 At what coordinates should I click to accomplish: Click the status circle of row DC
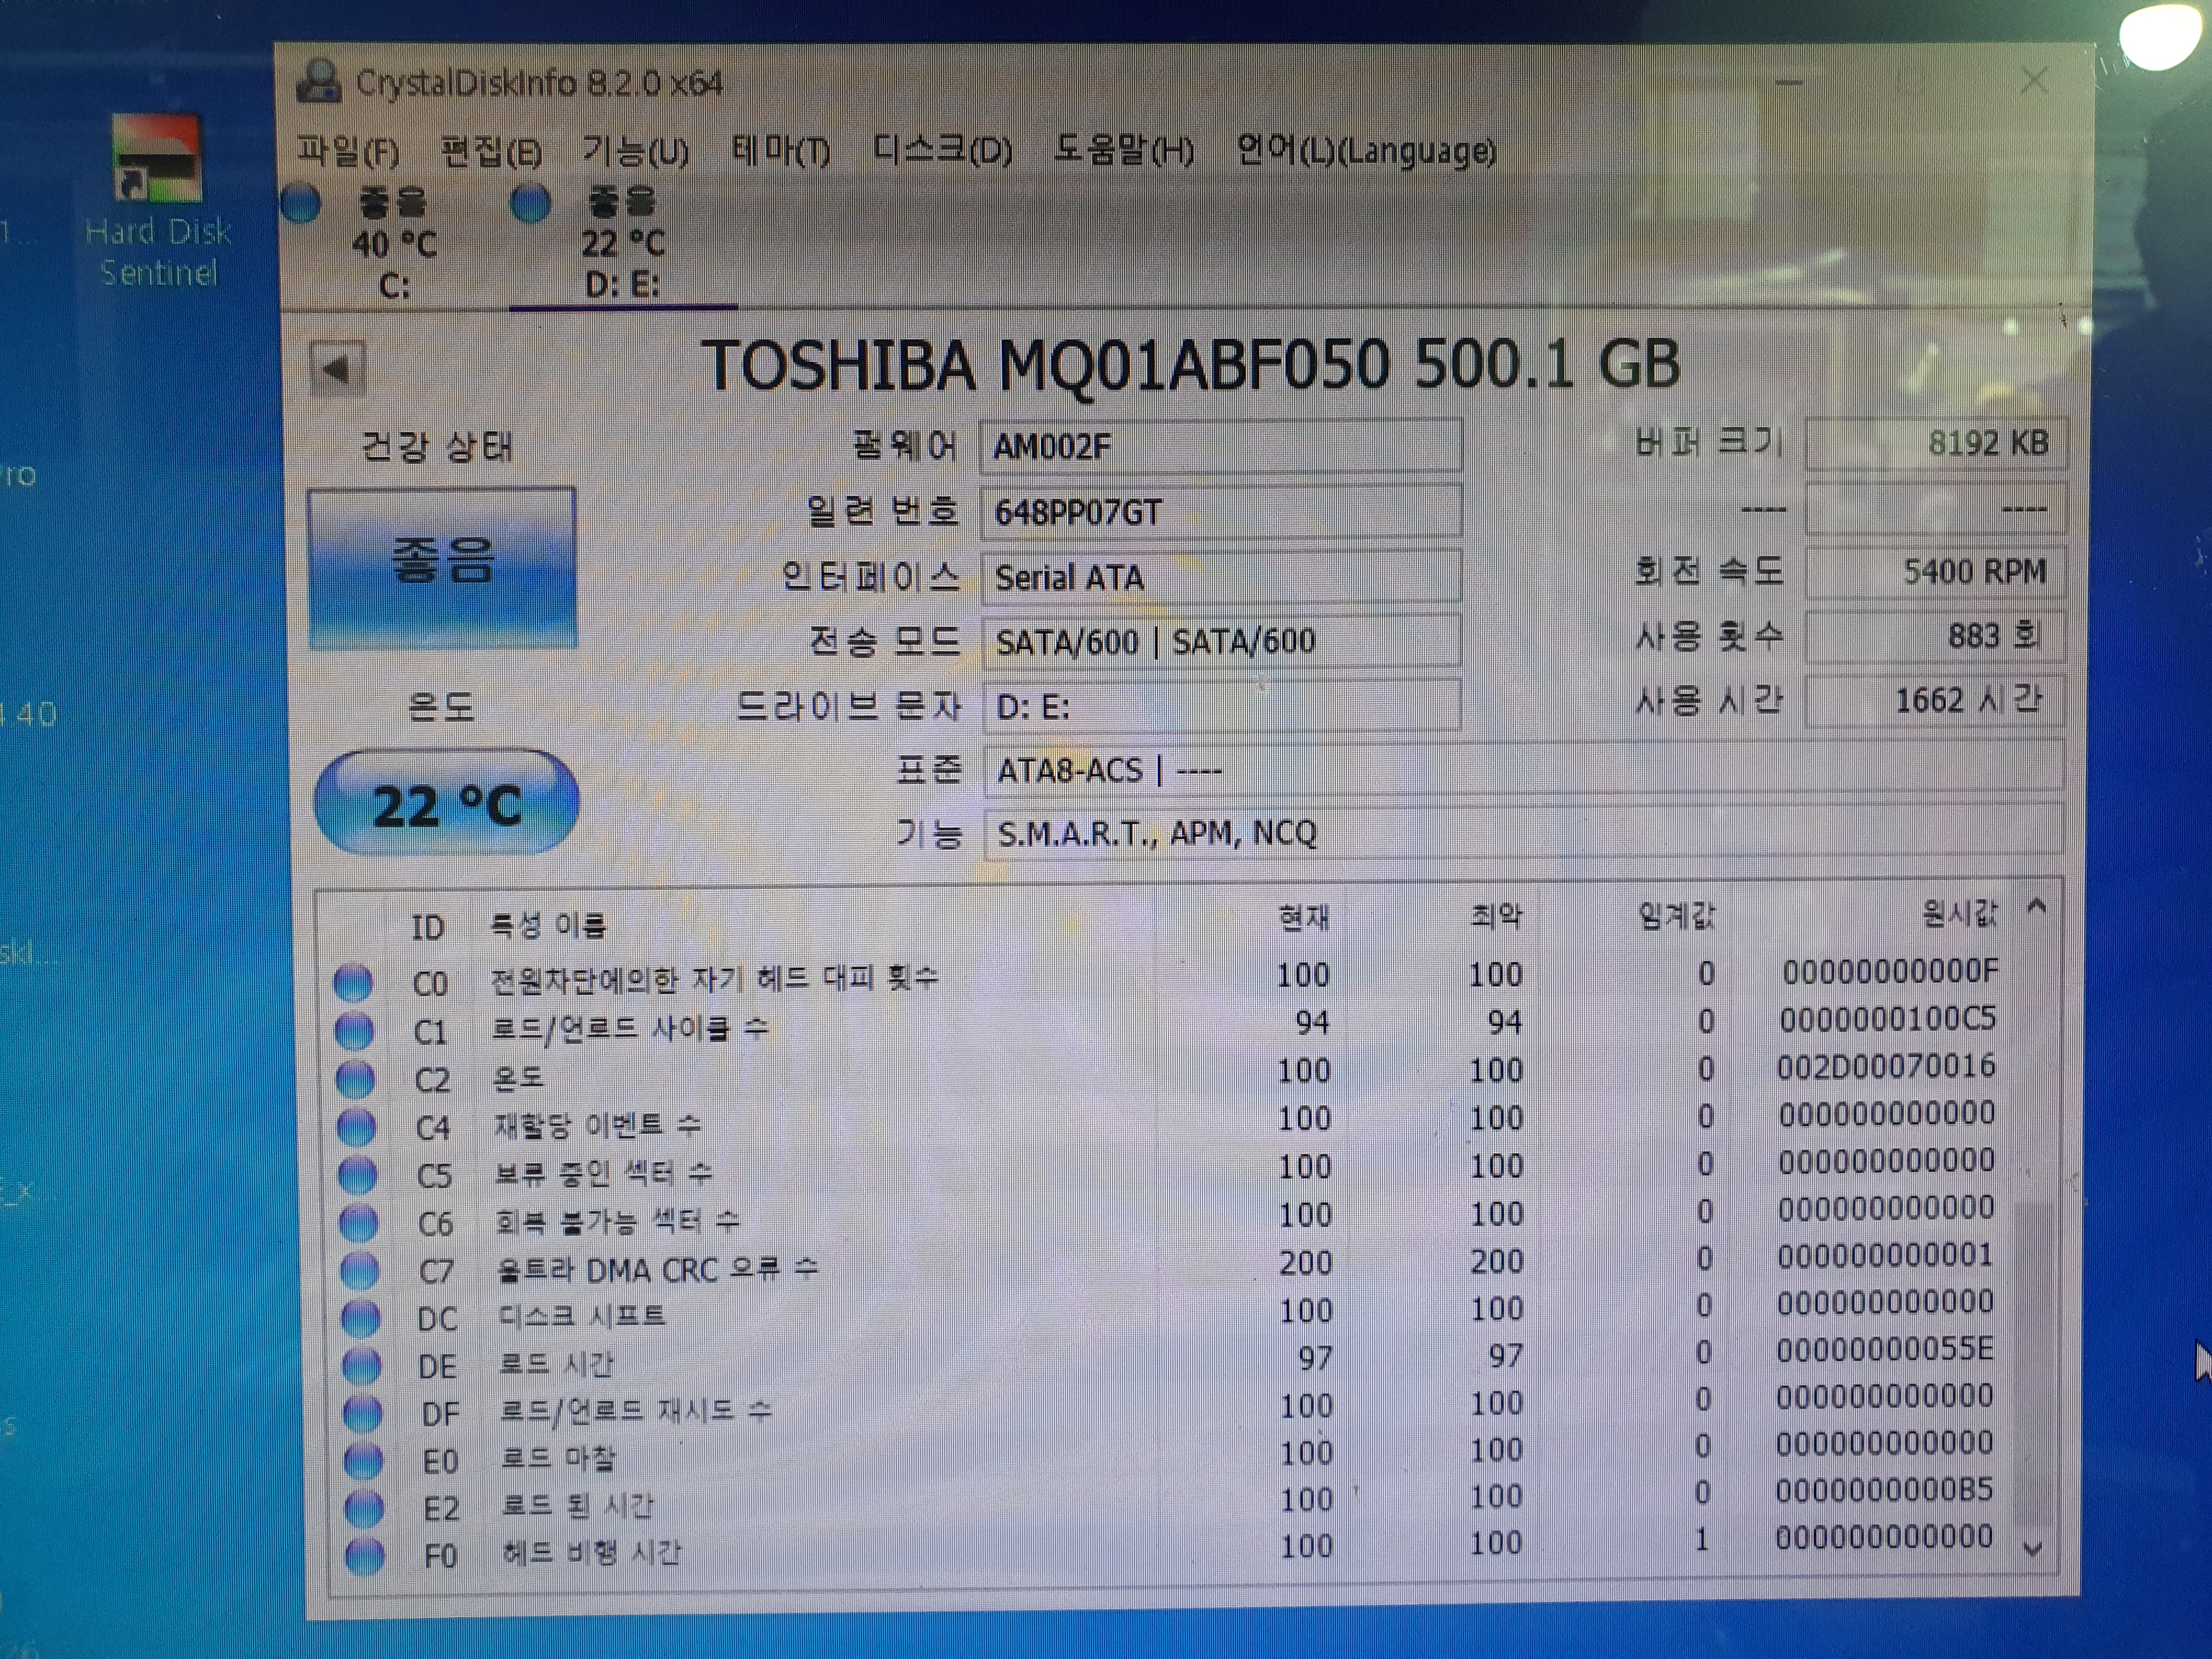[360, 1318]
